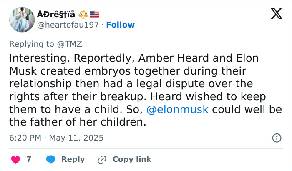Open the tweet info circle icon

(276, 138)
